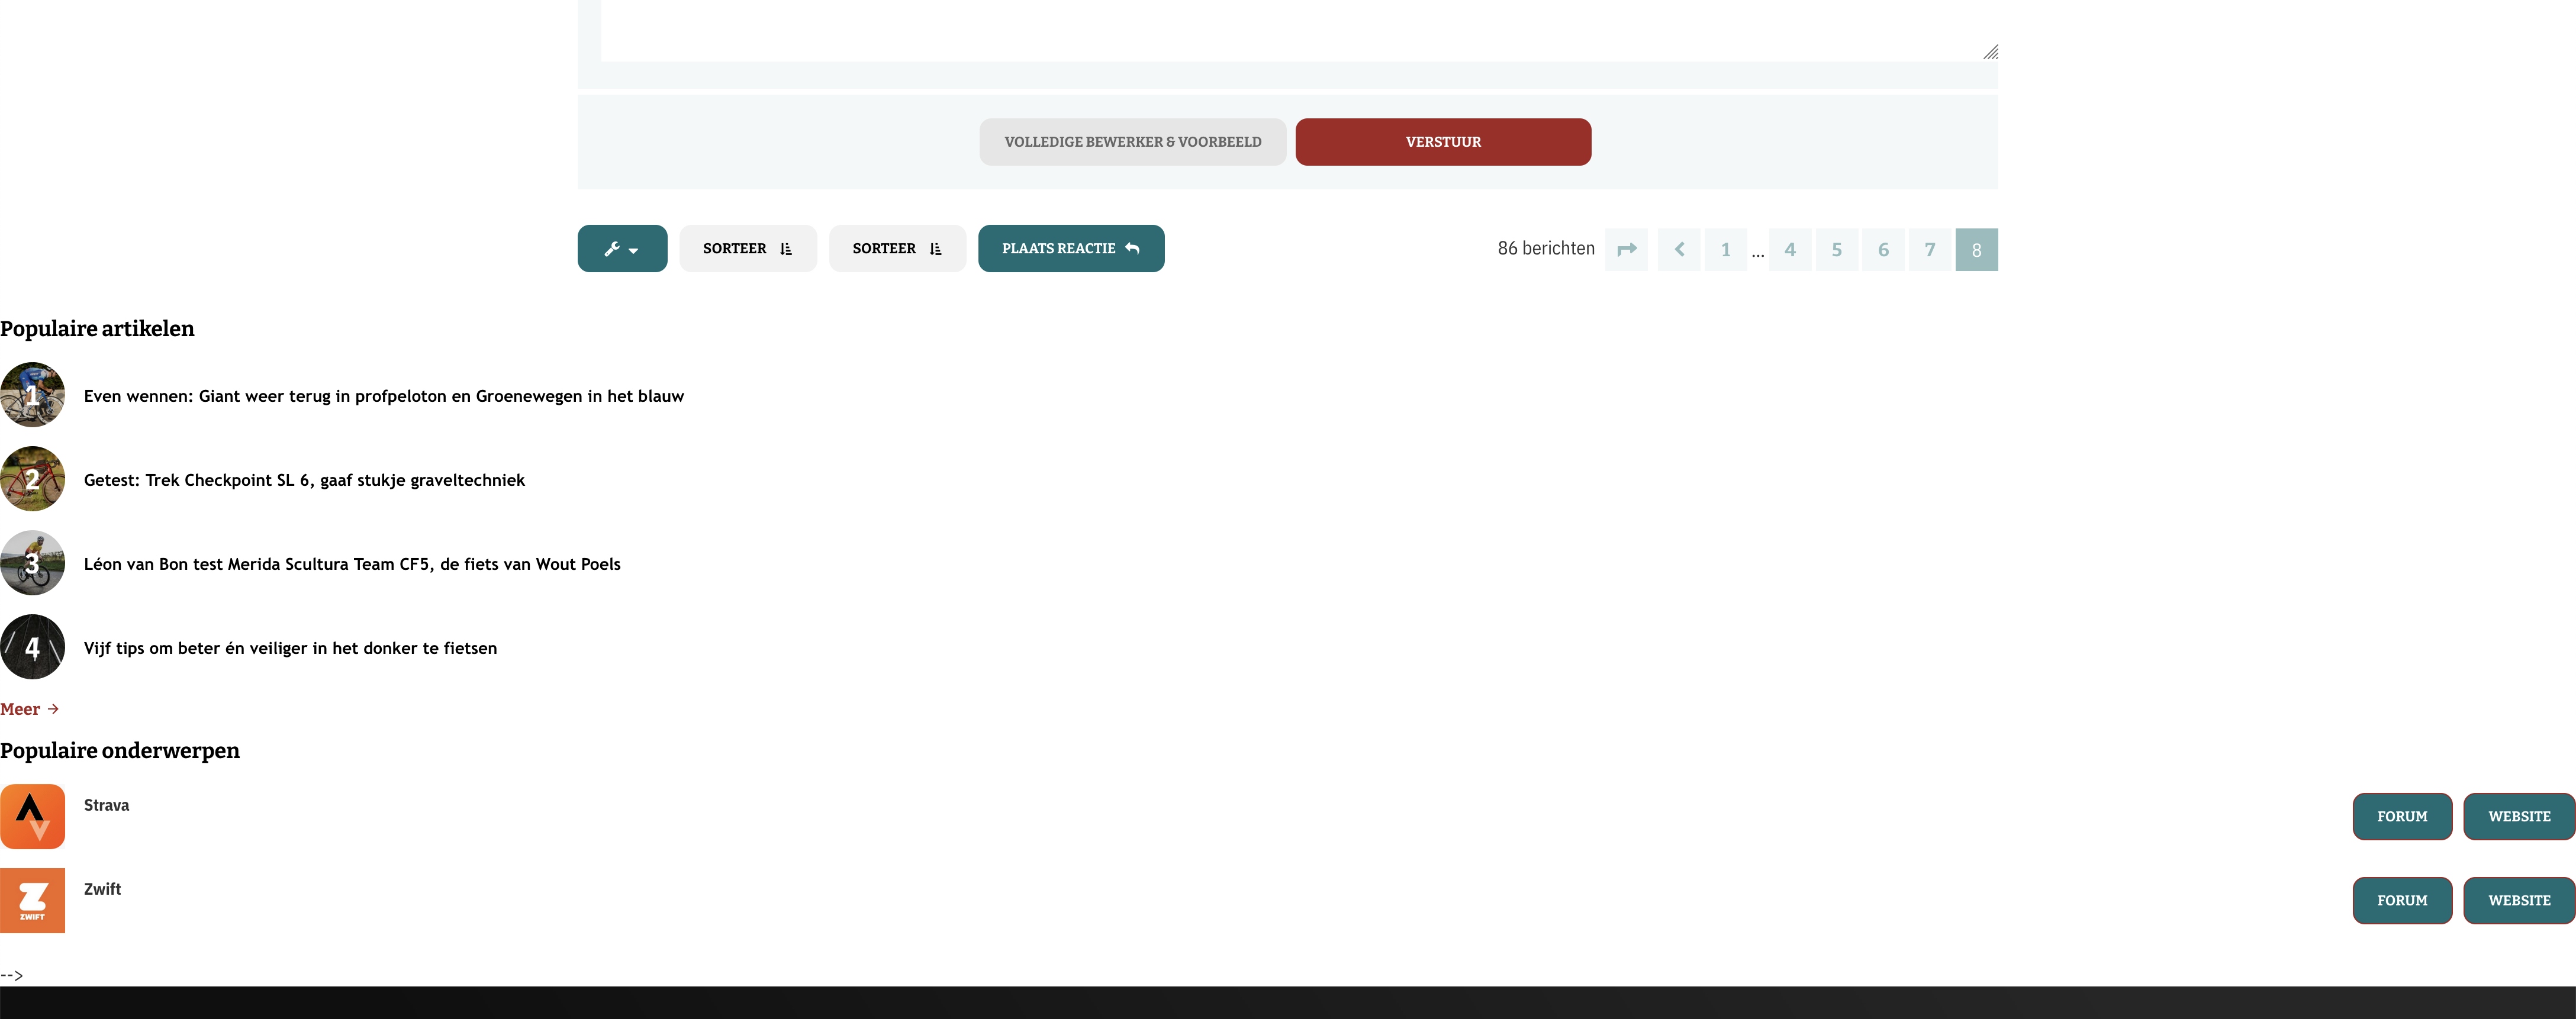Click thumbnail of article number 1

tap(32, 395)
